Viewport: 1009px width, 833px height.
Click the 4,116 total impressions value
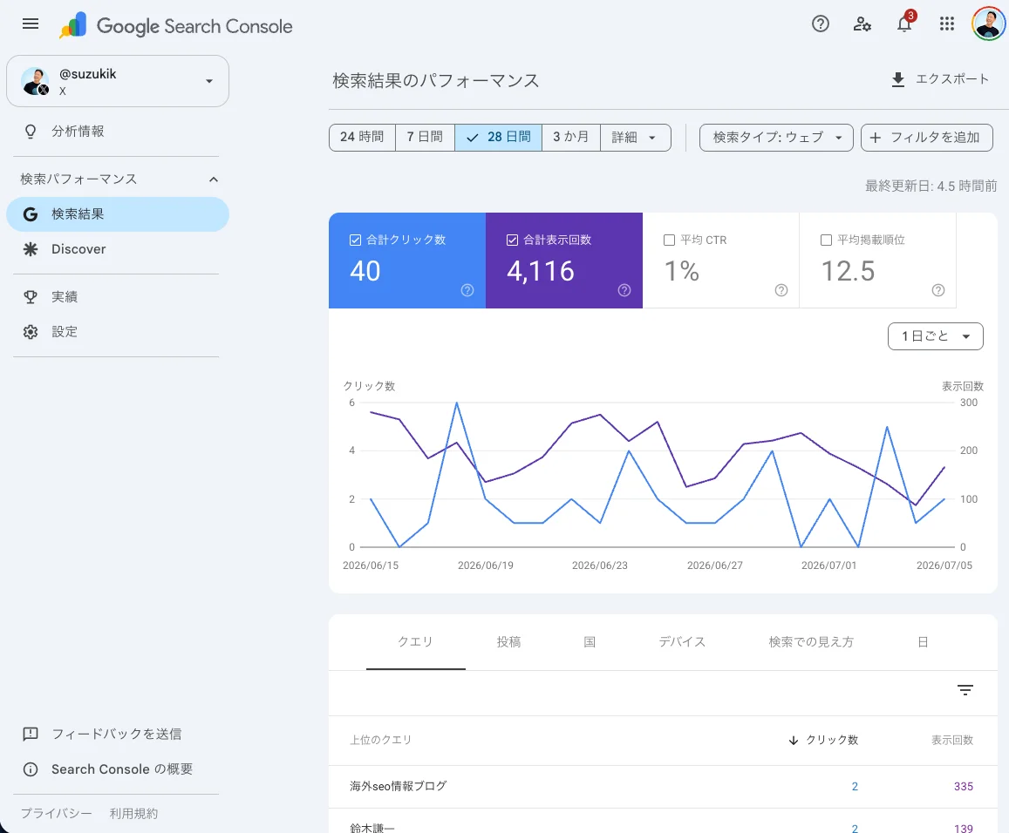540,272
